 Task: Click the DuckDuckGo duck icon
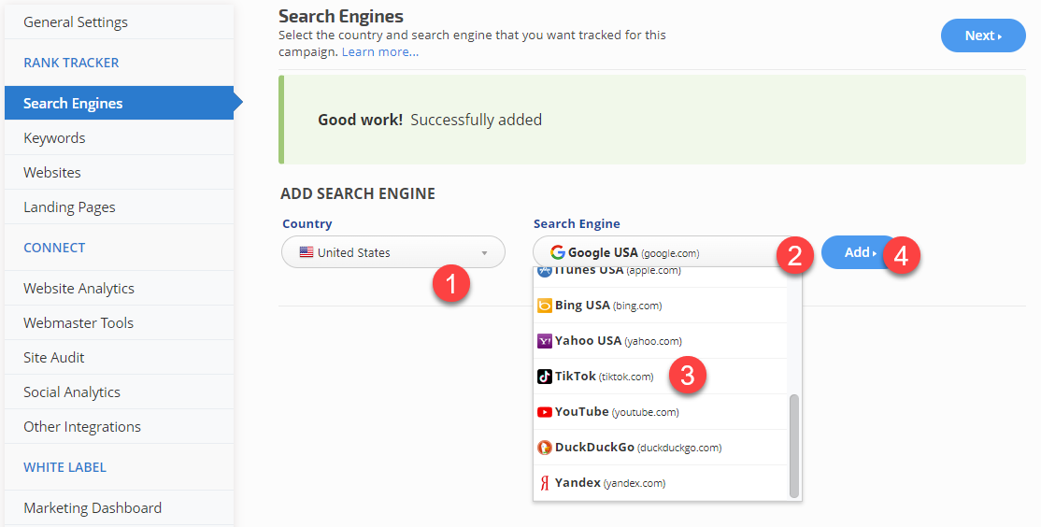click(545, 448)
